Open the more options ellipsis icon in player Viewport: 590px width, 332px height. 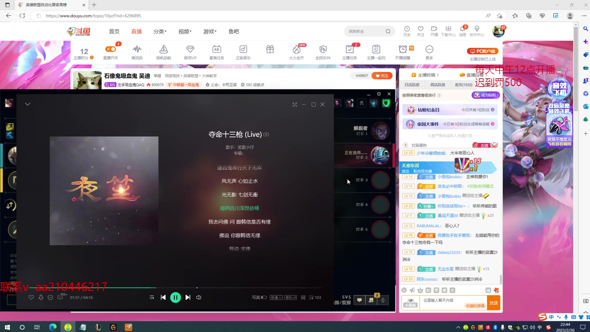(x=50, y=297)
